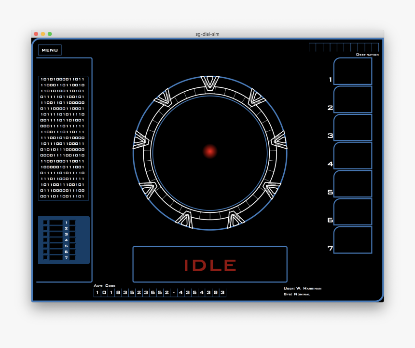The height and width of the screenshot is (348, 415).
Task: Click the '9' digit cell in the auth code
Action: pos(215,292)
